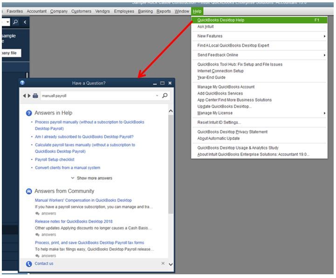Open Payroll Setup checklist link
Screen dimensions: 336x278
tap(55, 160)
